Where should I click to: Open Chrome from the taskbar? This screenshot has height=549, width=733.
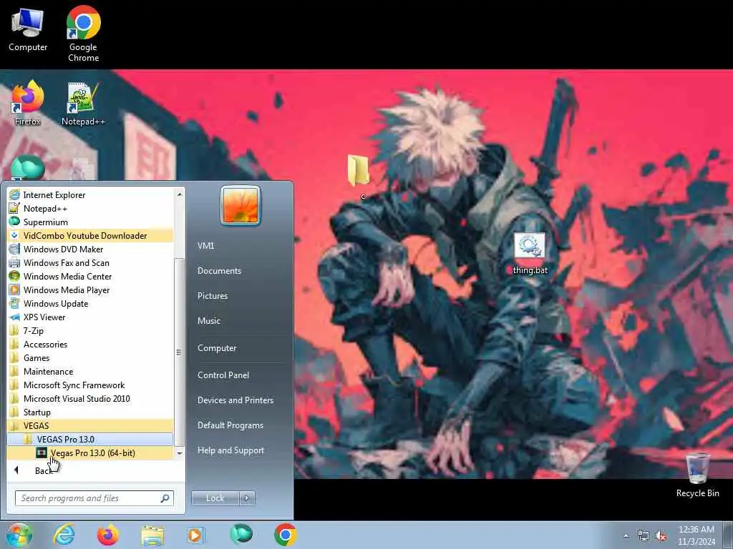285,535
